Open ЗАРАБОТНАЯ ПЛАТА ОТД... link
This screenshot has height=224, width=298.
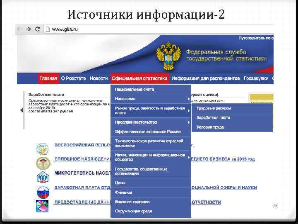82,187
